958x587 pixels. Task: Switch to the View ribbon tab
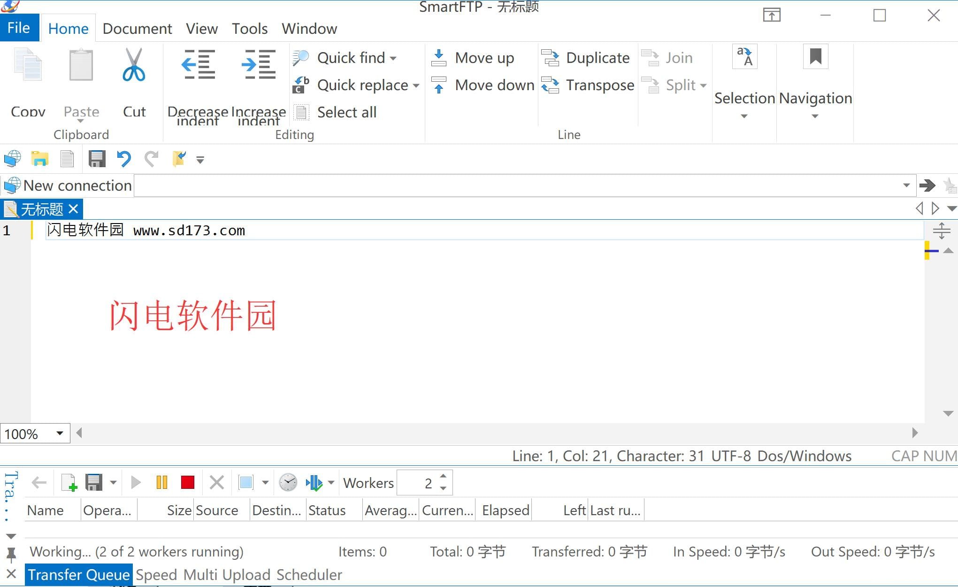point(202,29)
